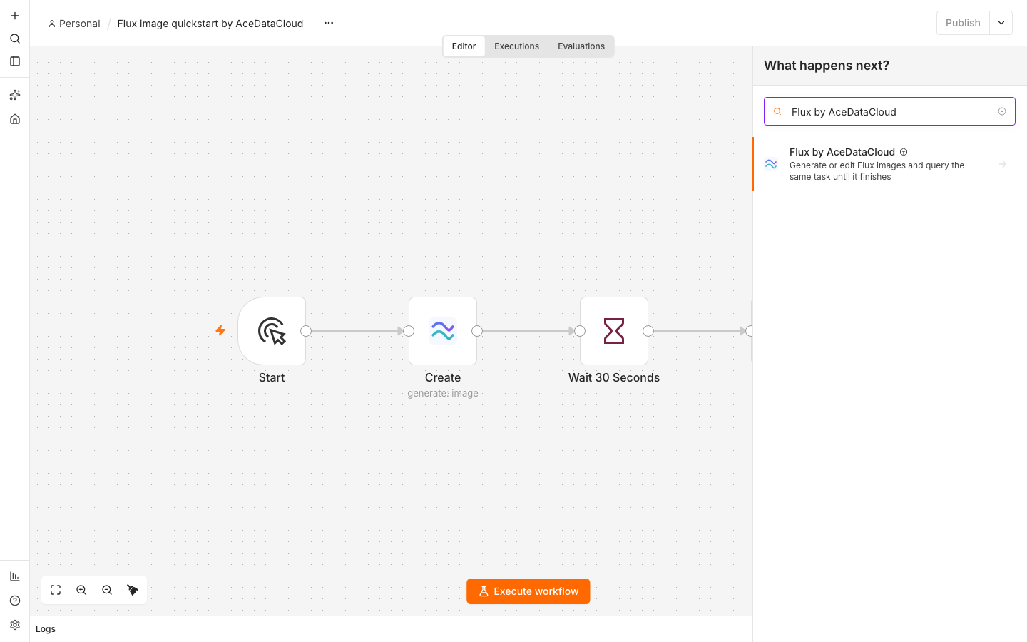Click the 'What happens next?' panel heading
Screen dimensions: 1027x642
point(827,66)
